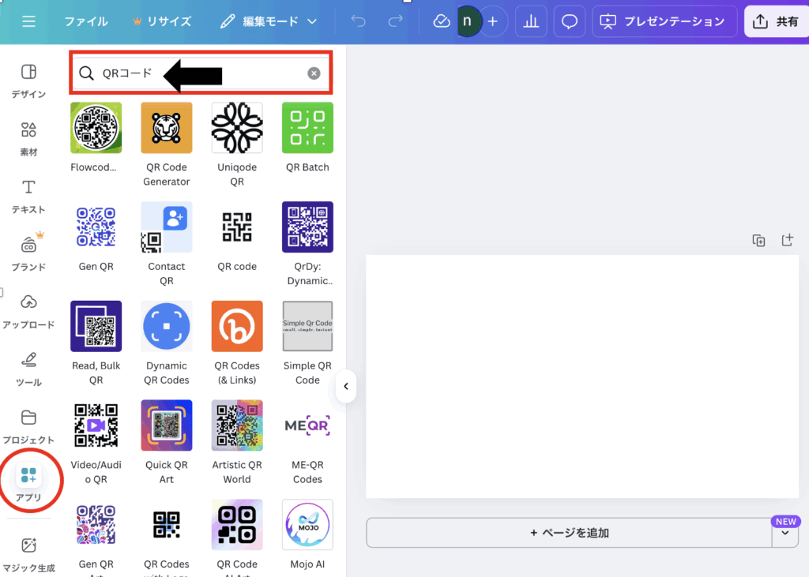Click the search magnifier icon

click(86, 73)
